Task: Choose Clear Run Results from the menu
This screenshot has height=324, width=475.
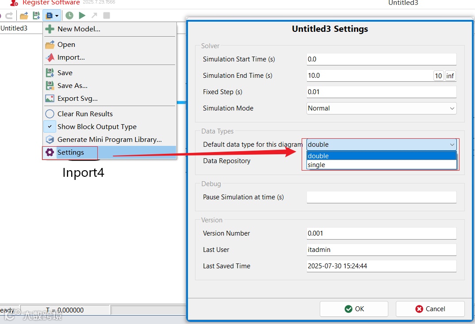Action: (x=110, y=114)
